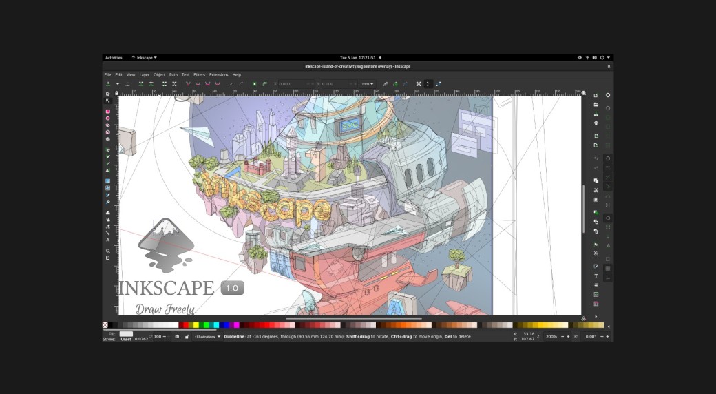Viewport: 716px width, 394px height.
Task: Click the Delete selected nodes icon
Action: pos(127,84)
